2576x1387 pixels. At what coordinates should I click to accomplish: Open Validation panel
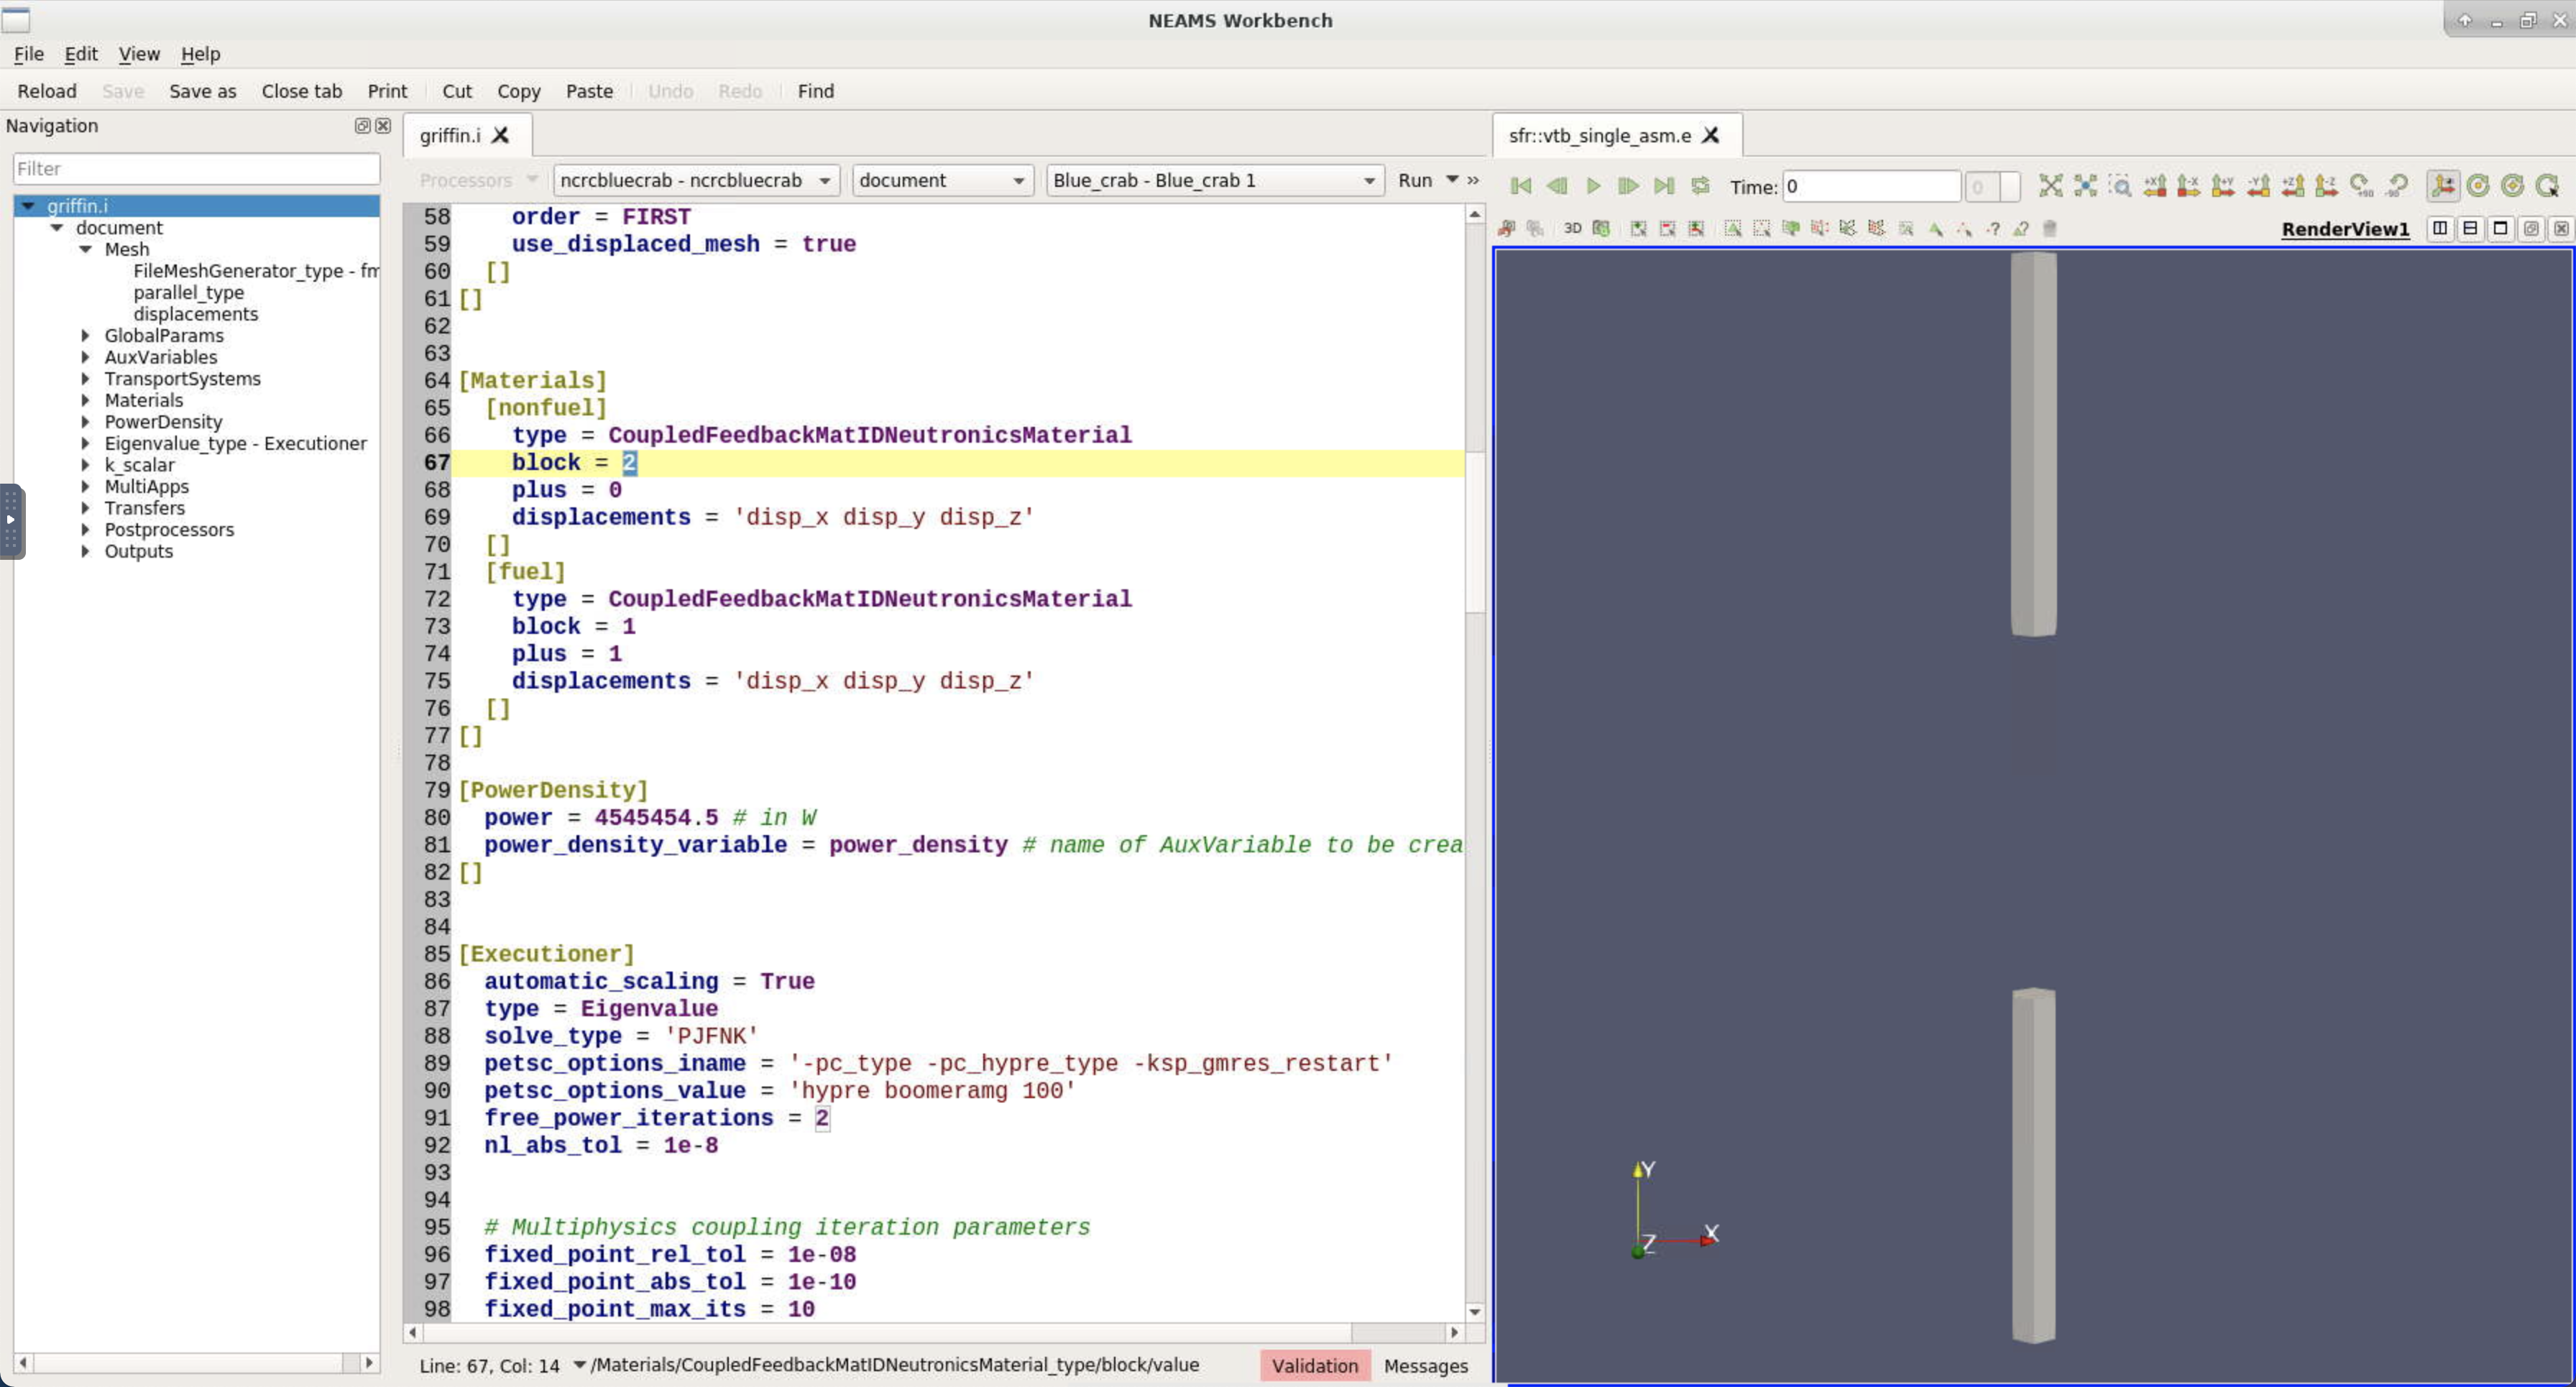click(1315, 1365)
